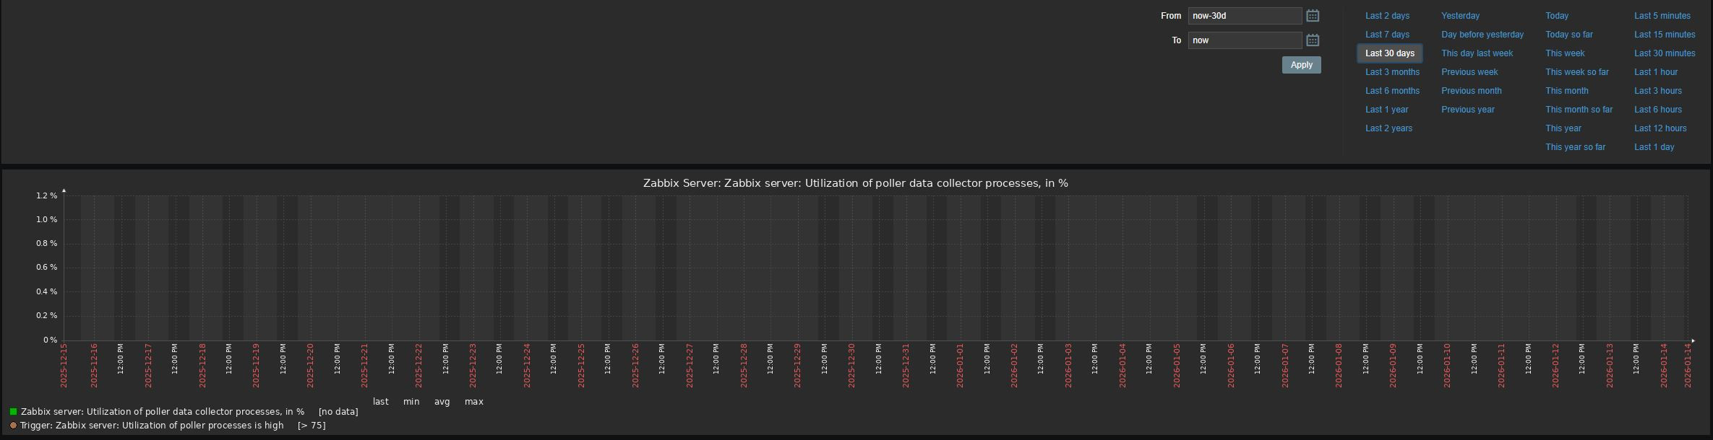Click the From date input field

pos(1244,16)
